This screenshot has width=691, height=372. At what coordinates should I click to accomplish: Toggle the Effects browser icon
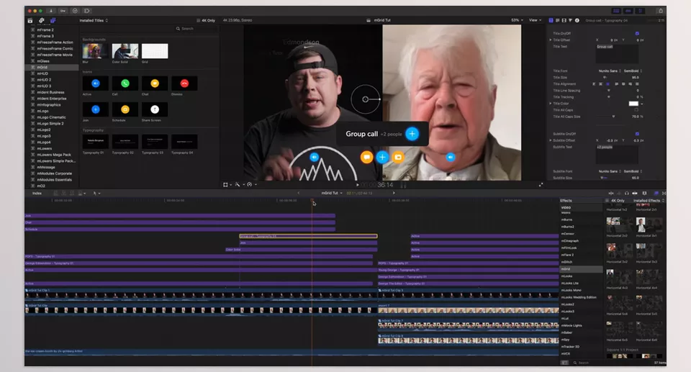coord(656,193)
